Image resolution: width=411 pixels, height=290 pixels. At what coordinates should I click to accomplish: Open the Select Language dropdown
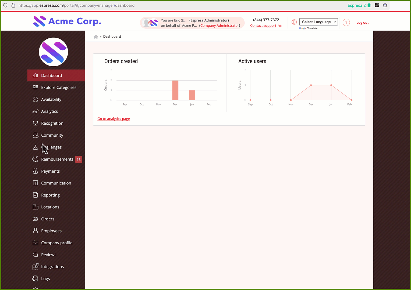(x=318, y=22)
